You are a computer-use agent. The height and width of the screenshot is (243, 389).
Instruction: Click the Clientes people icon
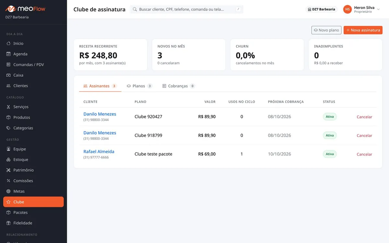[x=8, y=86]
